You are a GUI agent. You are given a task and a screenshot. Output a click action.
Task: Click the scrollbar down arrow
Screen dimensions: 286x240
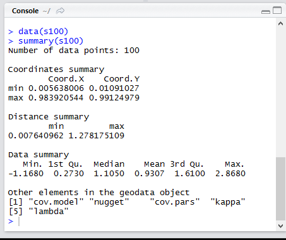(x=280, y=226)
